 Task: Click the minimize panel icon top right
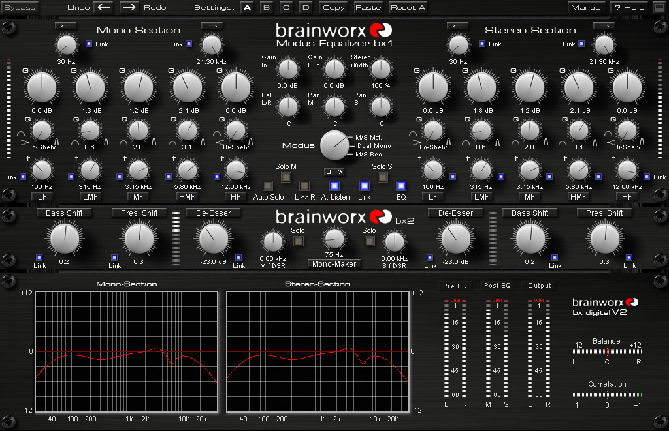[x=659, y=8]
